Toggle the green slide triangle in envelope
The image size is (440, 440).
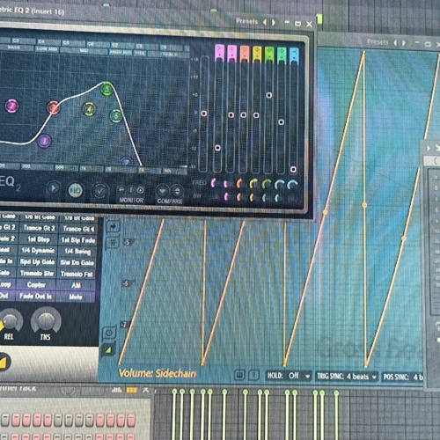[108, 349]
